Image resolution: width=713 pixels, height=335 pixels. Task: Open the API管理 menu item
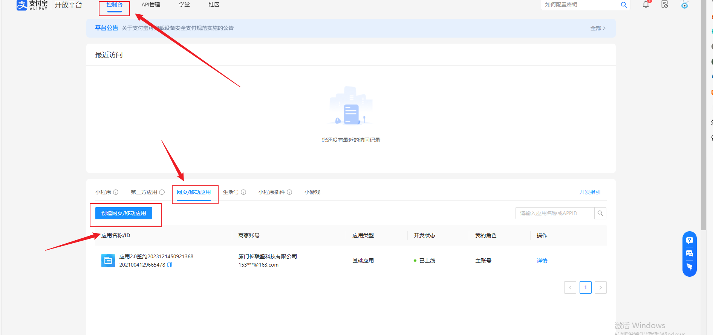click(x=151, y=5)
